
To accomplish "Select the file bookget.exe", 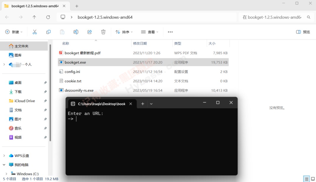I will pos(143,62).
